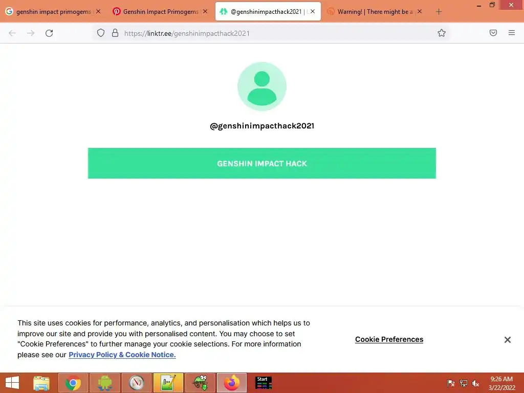The width and height of the screenshot is (524, 393).
Task: Save page to Pocket
Action: pos(493,33)
